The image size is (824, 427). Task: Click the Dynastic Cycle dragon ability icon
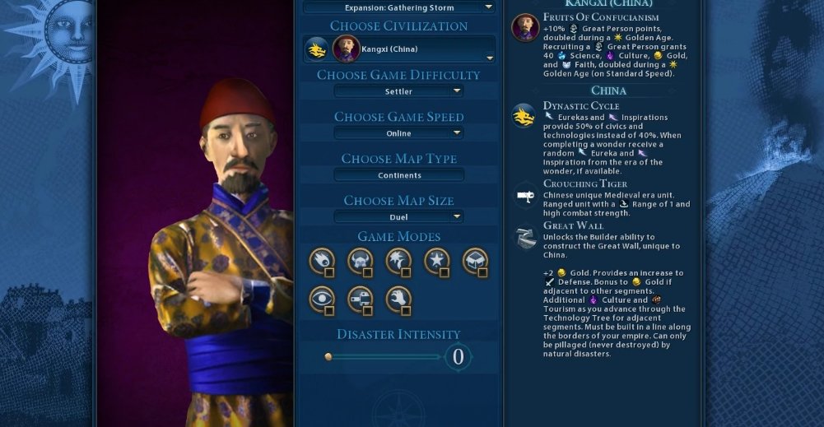pyautogui.click(x=524, y=116)
